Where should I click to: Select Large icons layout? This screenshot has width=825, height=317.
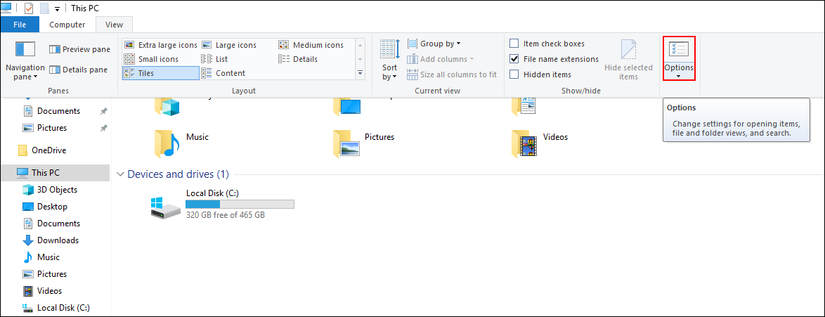229,45
